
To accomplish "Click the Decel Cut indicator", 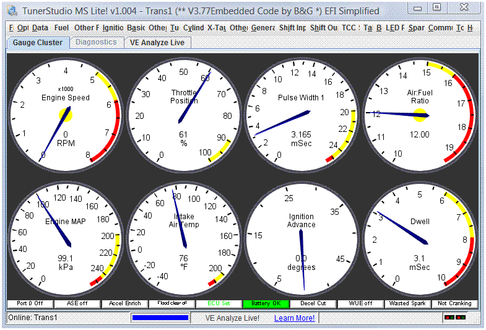I will [313, 303].
